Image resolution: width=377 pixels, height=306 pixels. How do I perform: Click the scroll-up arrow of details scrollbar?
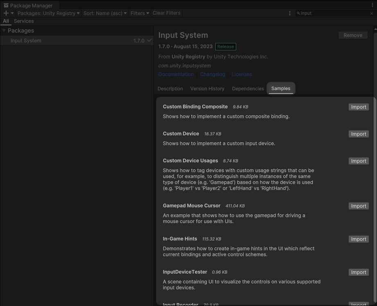pos(375,29)
